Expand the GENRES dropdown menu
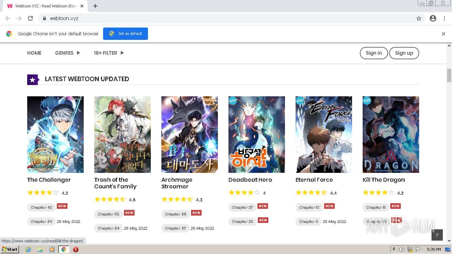The image size is (452, 254). pos(68,53)
